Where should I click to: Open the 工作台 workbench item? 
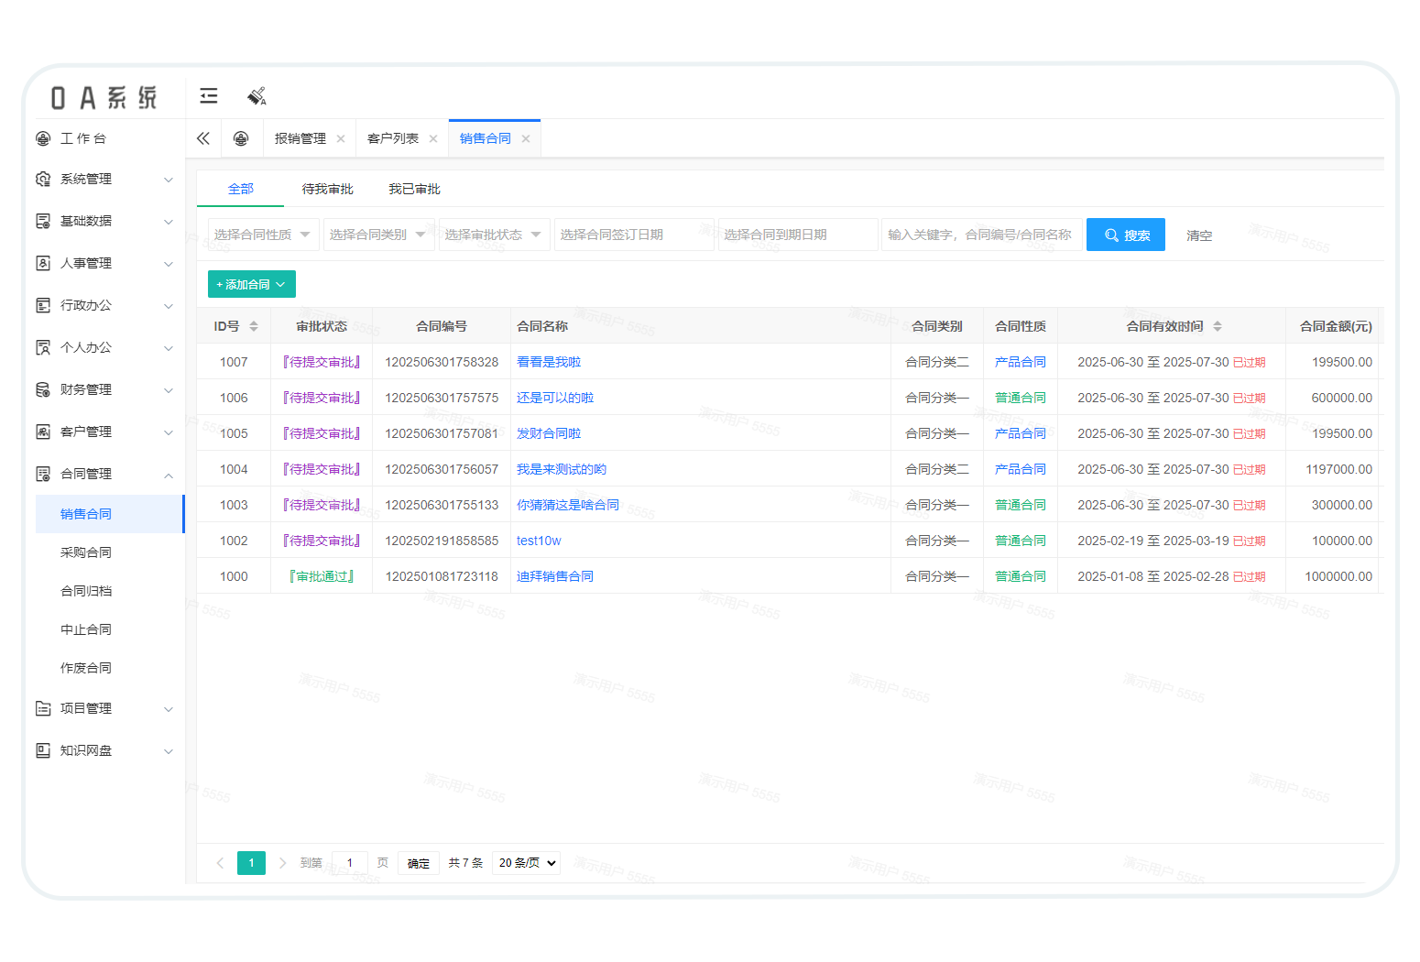tap(83, 138)
